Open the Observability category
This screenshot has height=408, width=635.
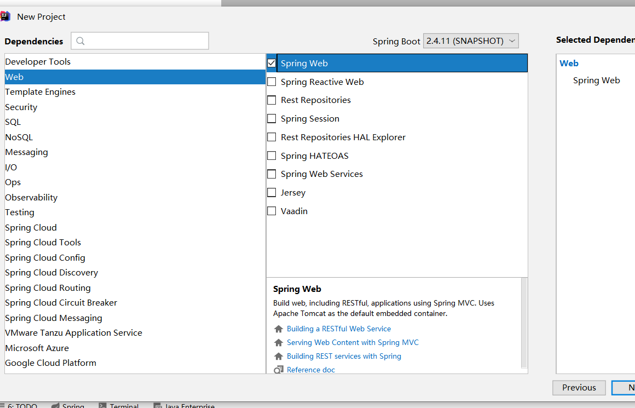tap(135, 198)
